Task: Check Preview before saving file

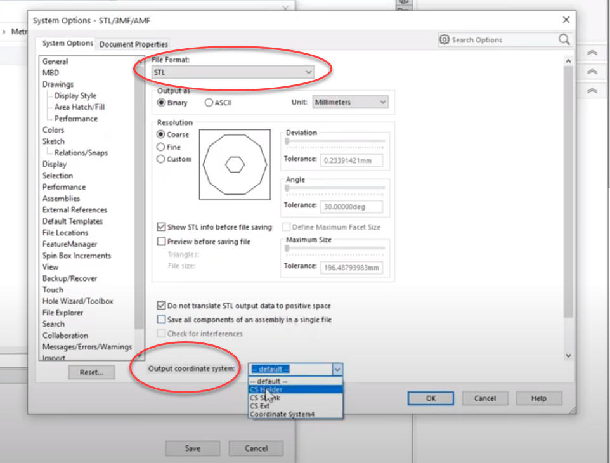Action: [x=161, y=241]
